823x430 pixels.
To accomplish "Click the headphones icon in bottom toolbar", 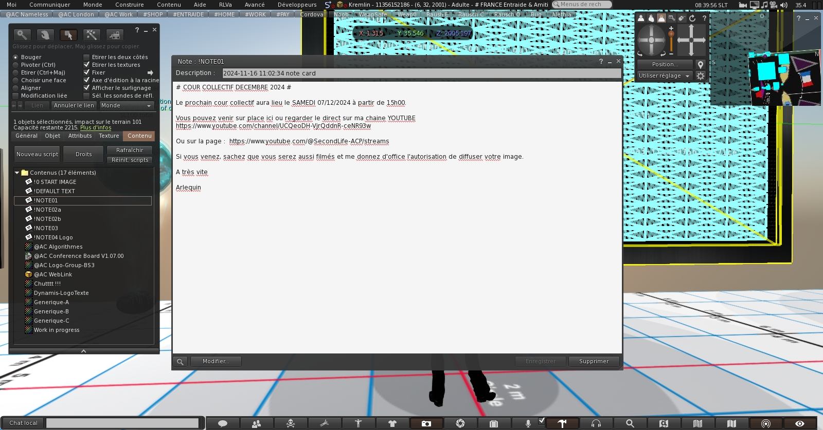I will coord(596,423).
